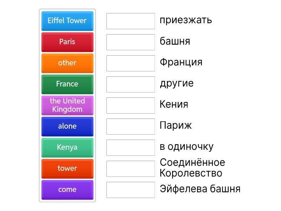Select the green France tile

coord(67,84)
